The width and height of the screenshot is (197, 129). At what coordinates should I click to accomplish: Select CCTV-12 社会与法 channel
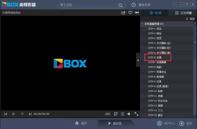167,101
